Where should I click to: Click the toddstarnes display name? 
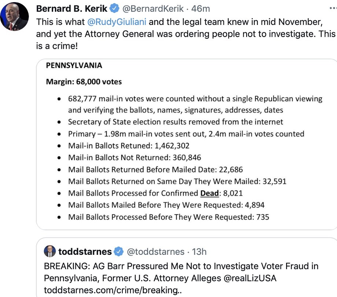pos(85,252)
